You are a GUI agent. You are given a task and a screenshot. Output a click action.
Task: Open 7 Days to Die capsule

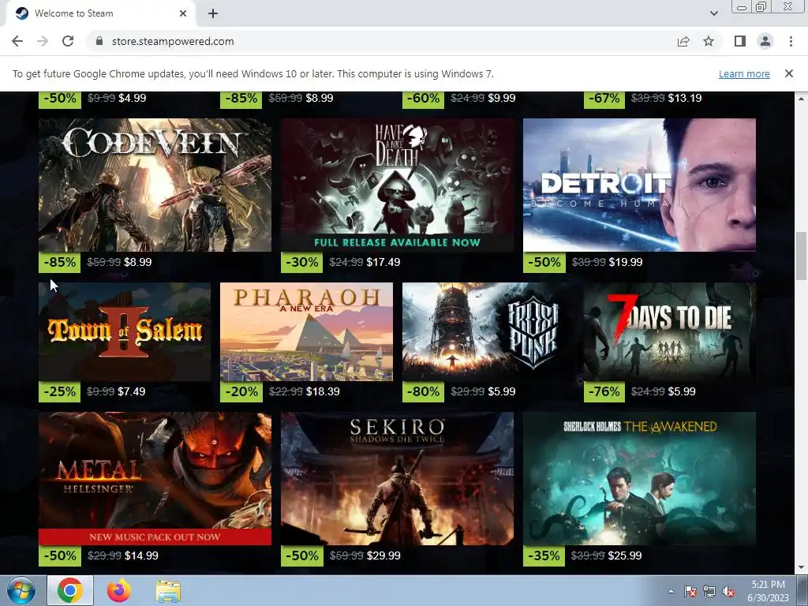669,331
